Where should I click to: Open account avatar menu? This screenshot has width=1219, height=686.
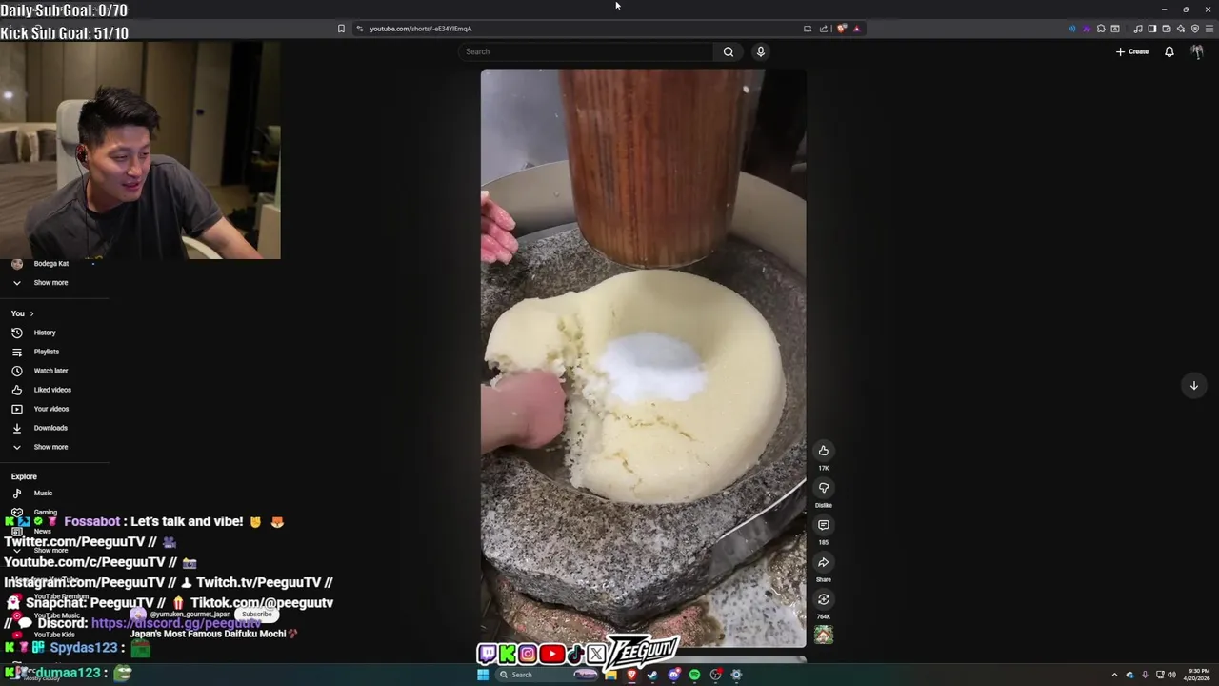(x=1197, y=51)
